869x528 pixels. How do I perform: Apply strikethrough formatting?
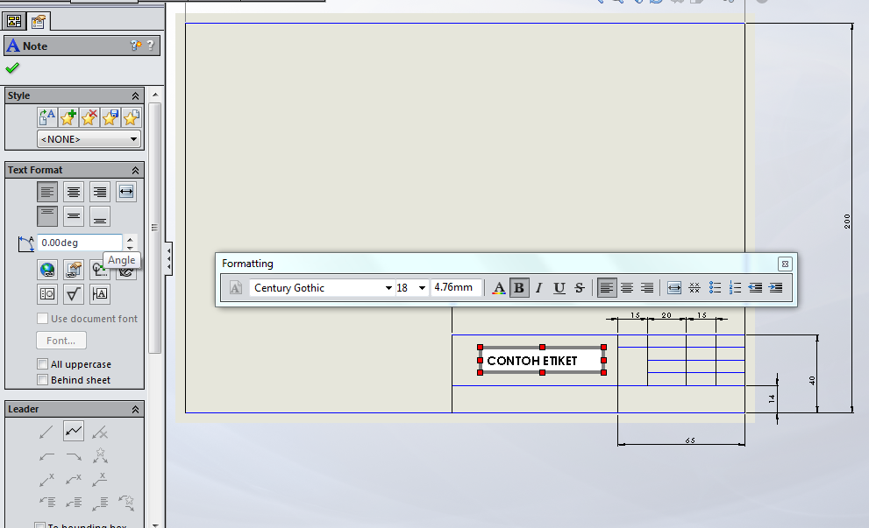(x=580, y=287)
